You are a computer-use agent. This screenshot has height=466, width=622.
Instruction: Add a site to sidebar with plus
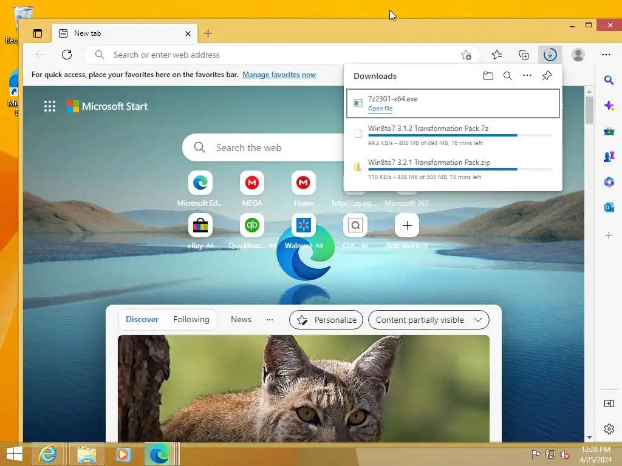(609, 235)
